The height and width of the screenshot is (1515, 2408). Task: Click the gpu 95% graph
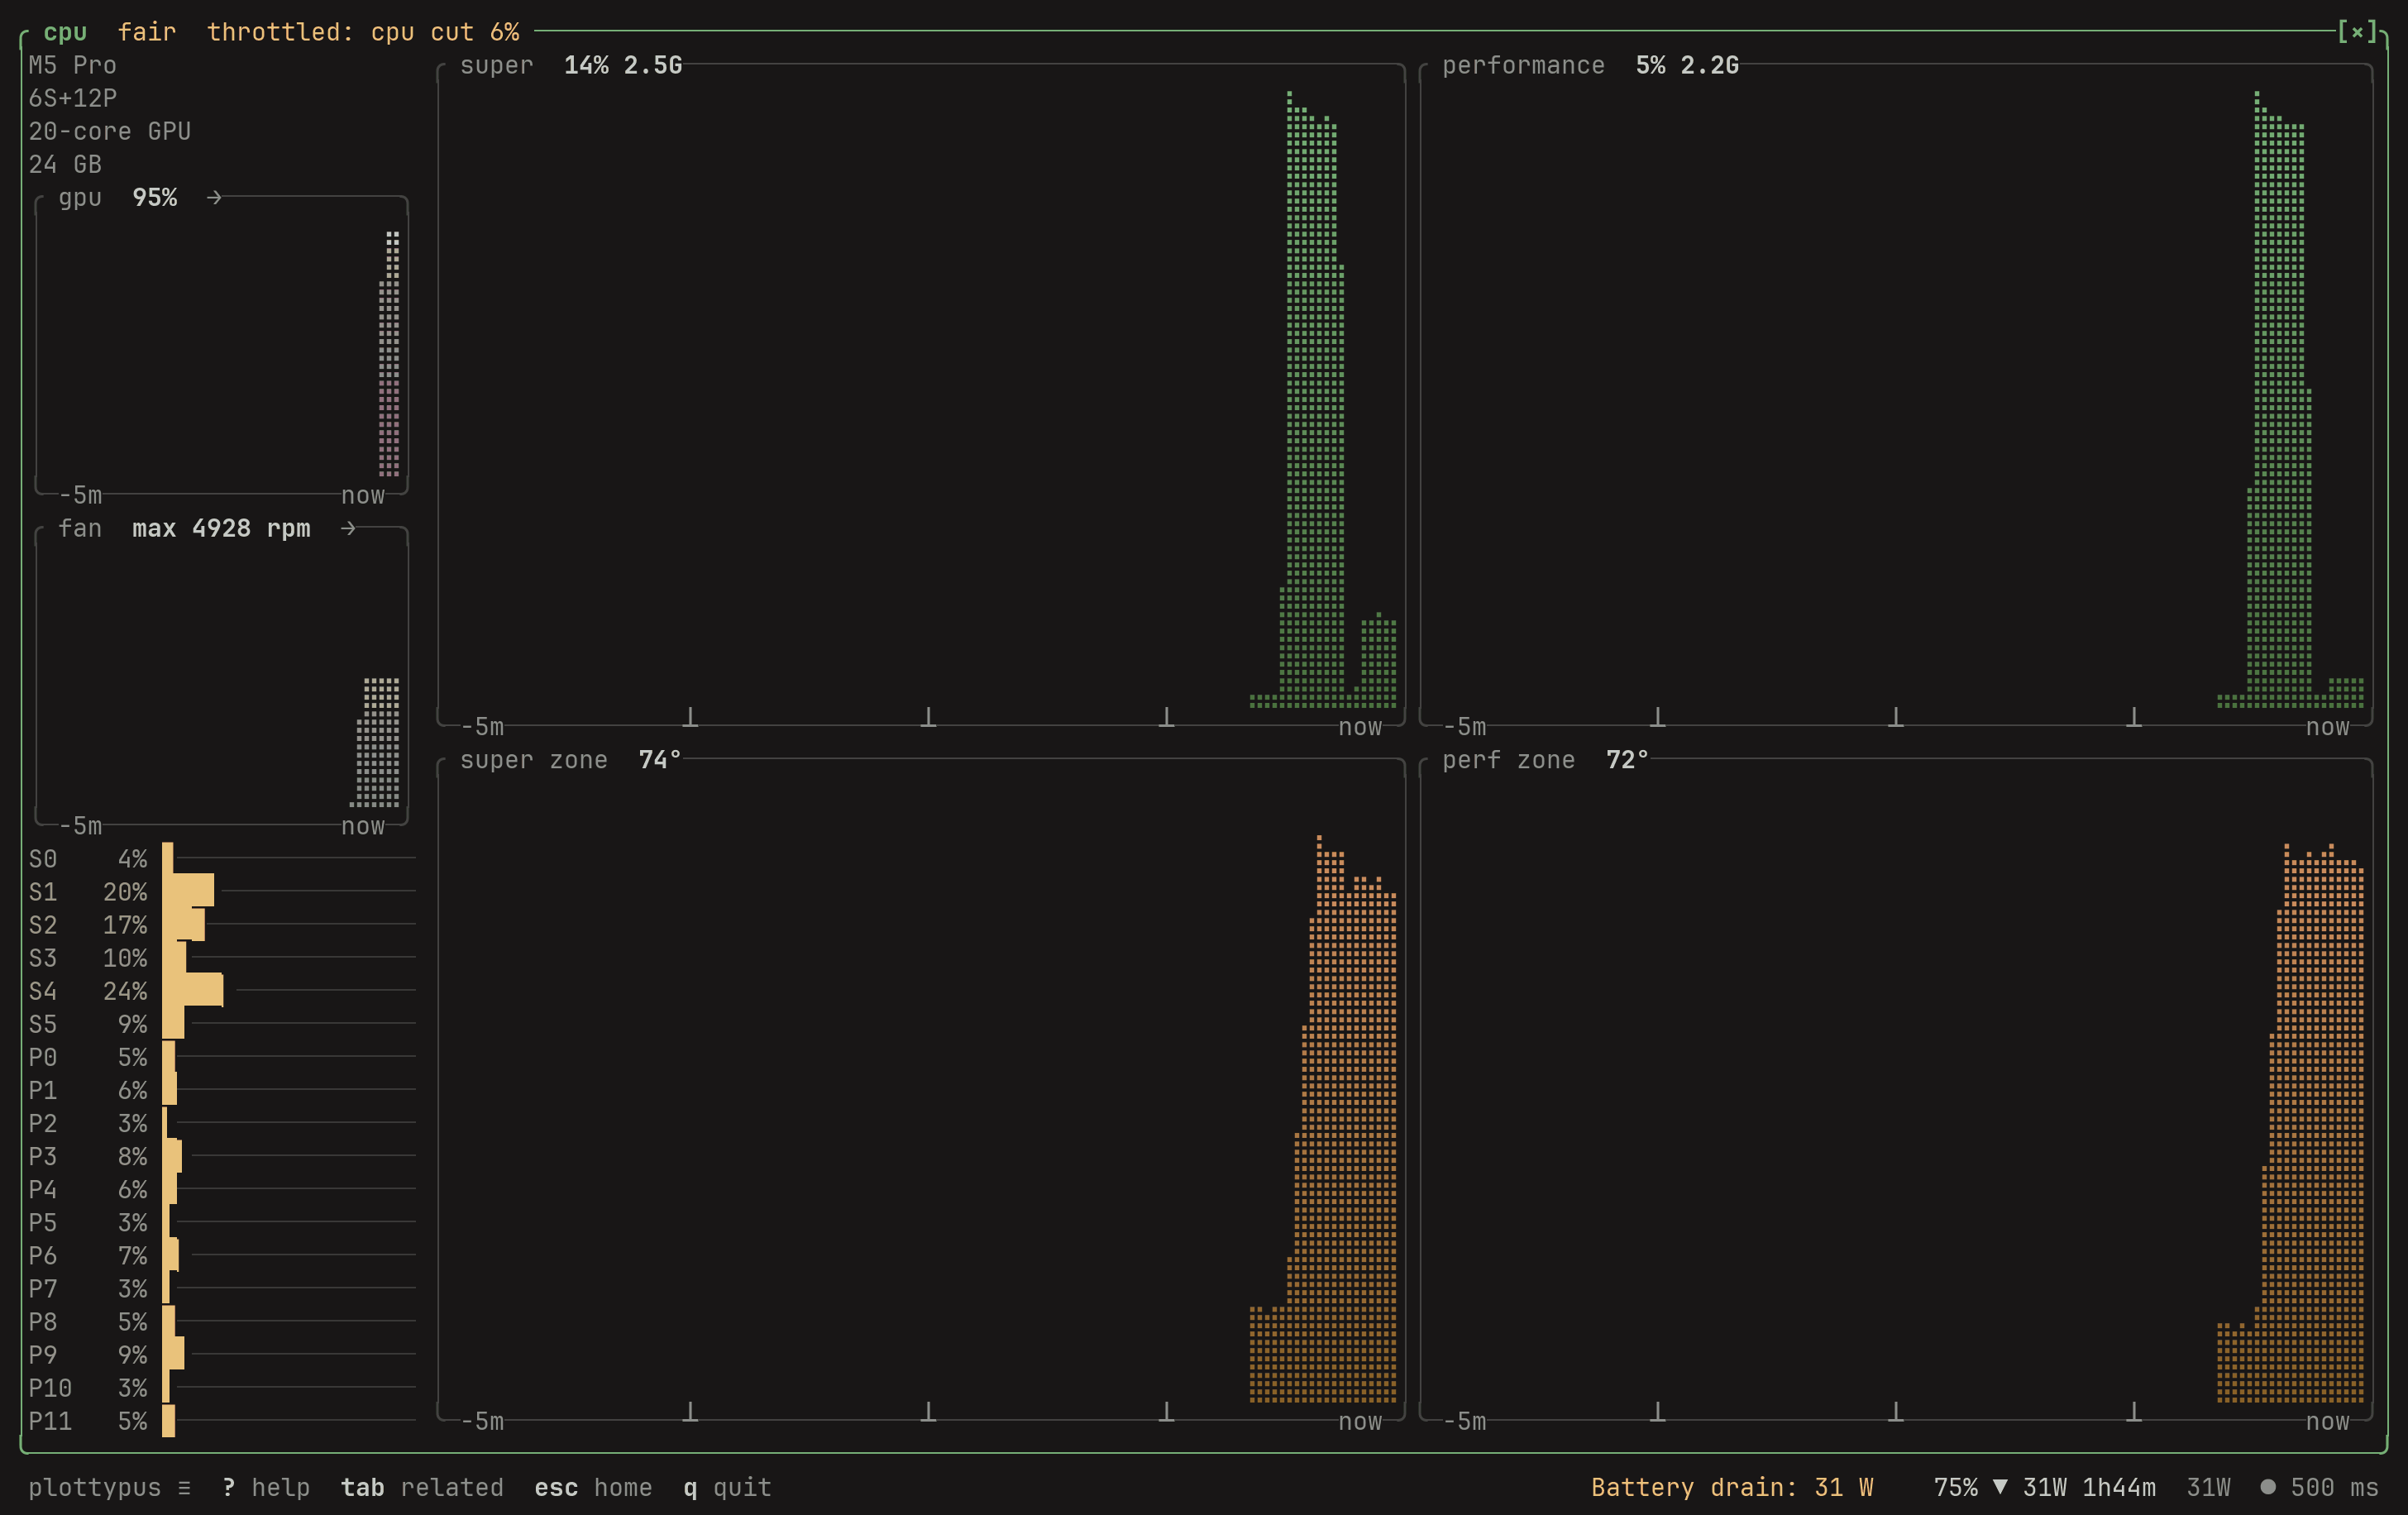(221, 345)
